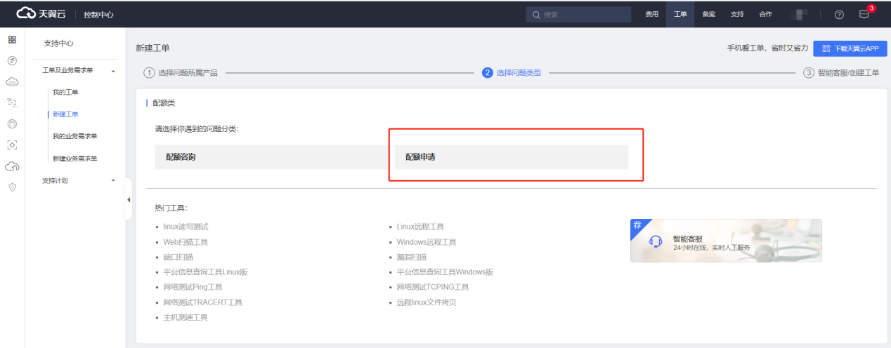Open the cloud upload icon in left rail

tap(12, 166)
